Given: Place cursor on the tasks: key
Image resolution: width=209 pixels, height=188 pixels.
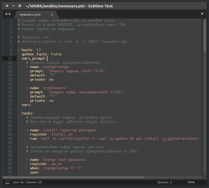Looking at the screenshot, I should tap(27, 113).
